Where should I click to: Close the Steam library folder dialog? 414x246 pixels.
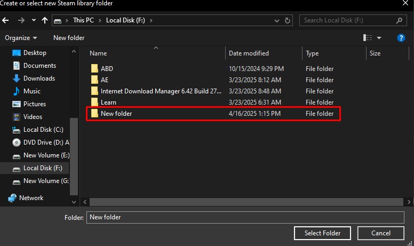tap(405, 3)
